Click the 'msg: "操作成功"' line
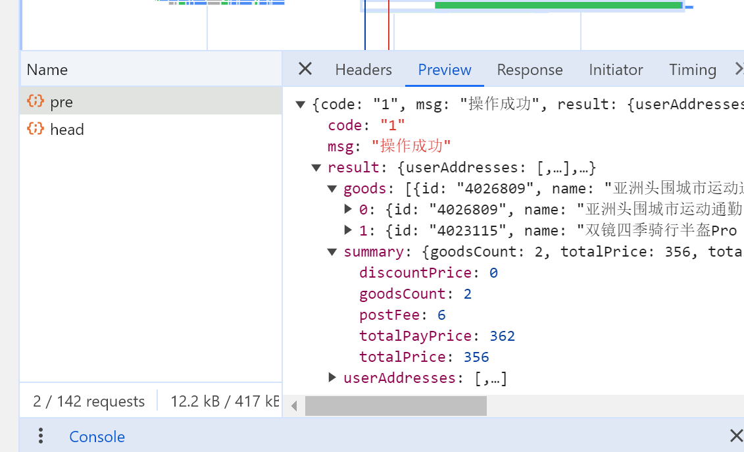Screen dimensions: 744x452 [x=389, y=146]
